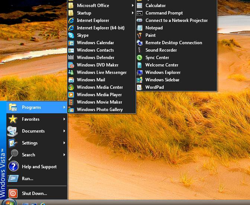Open Windows Live Messenger label
The image size is (250, 205).
[x=102, y=72]
